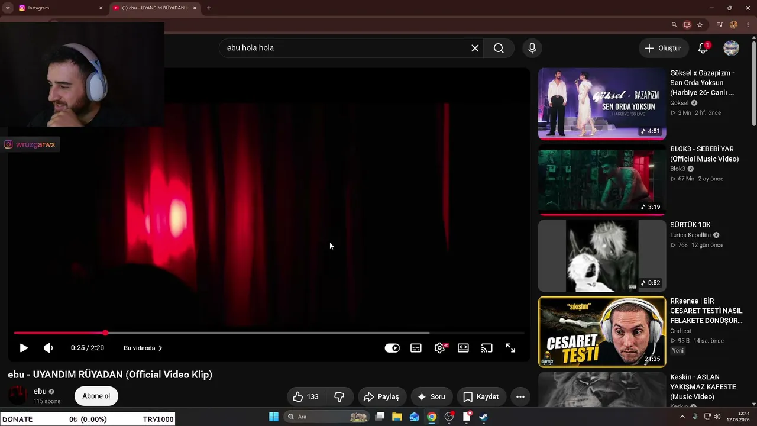Close the ebu YouTube tab

pyautogui.click(x=195, y=8)
